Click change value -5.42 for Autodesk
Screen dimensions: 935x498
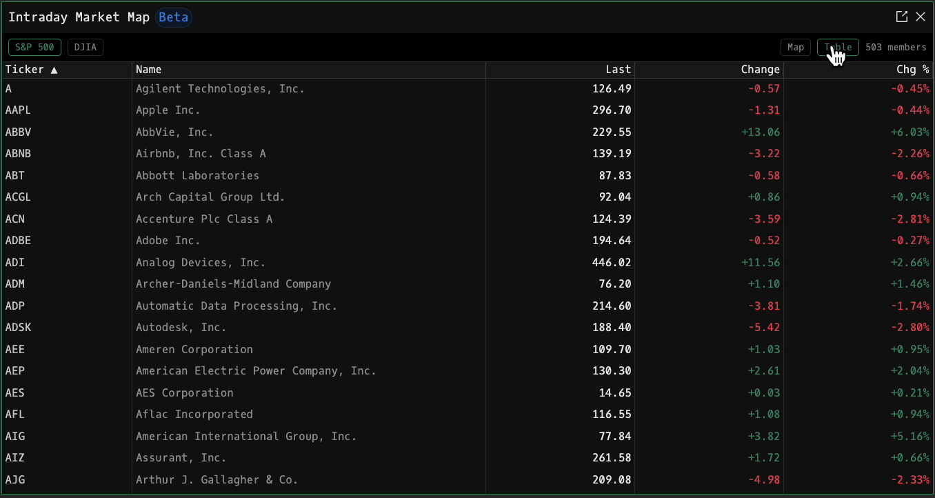point(764,328)
